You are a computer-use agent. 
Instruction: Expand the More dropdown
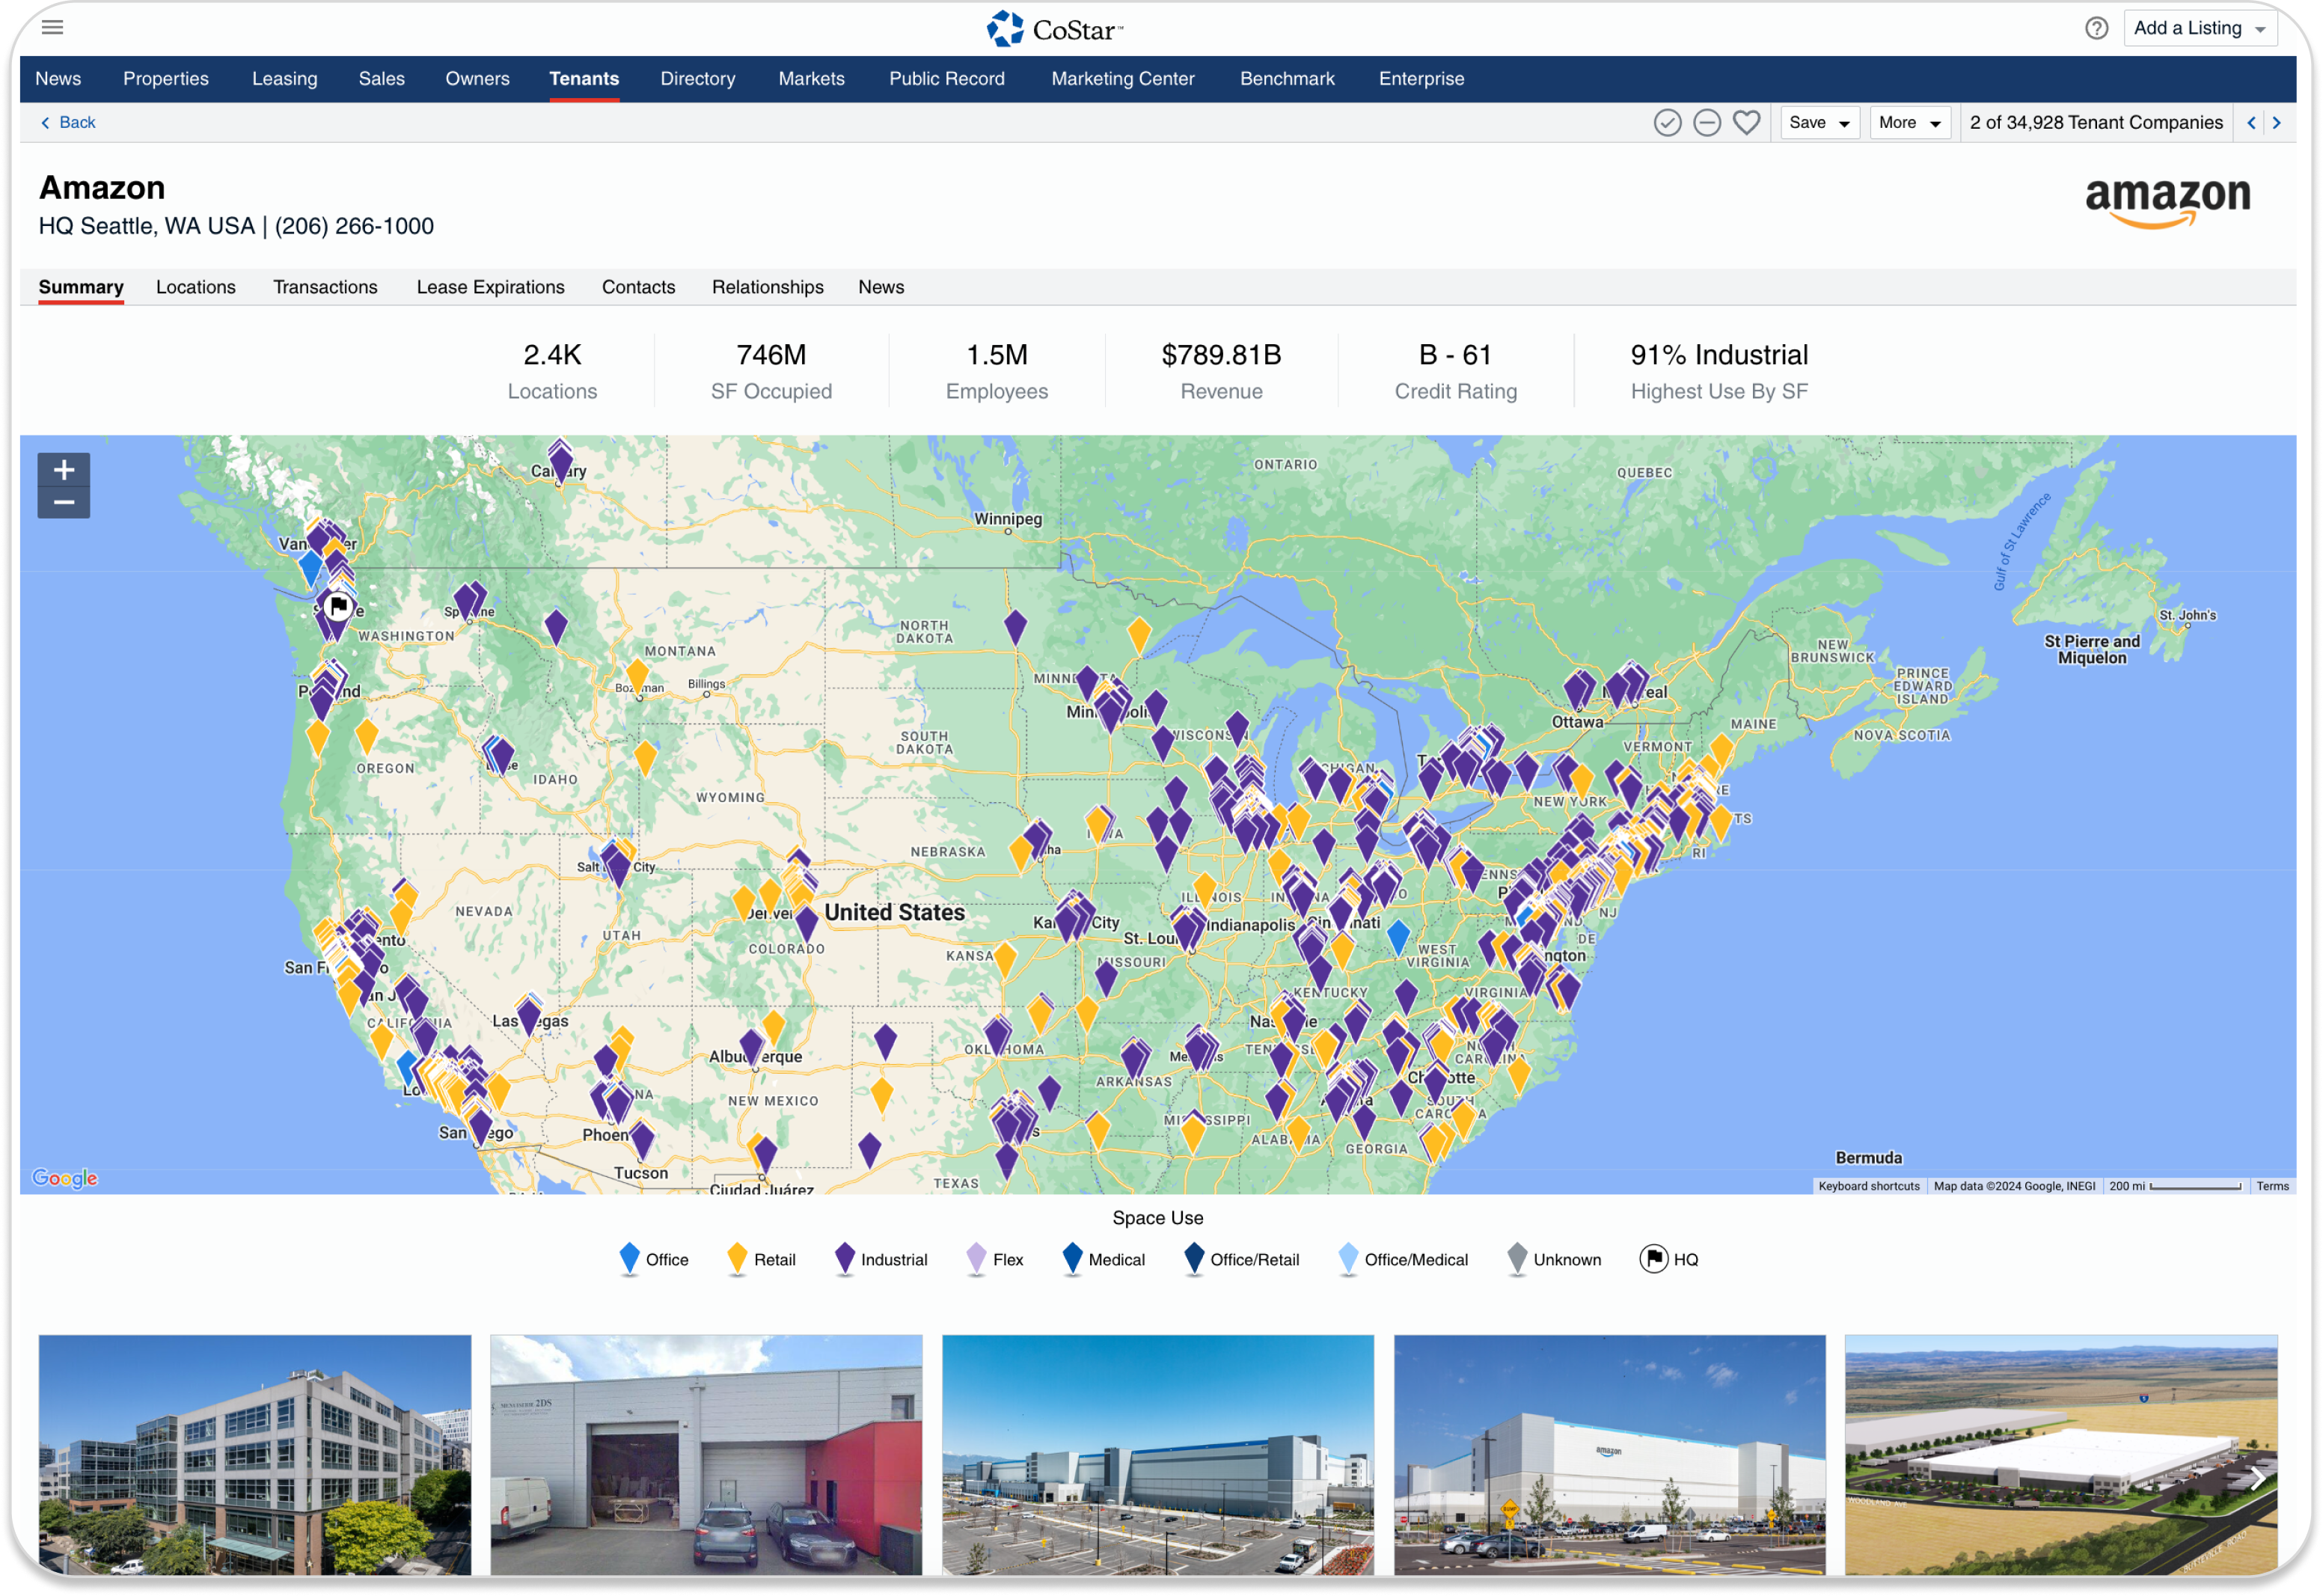(x=1909, y=123)
